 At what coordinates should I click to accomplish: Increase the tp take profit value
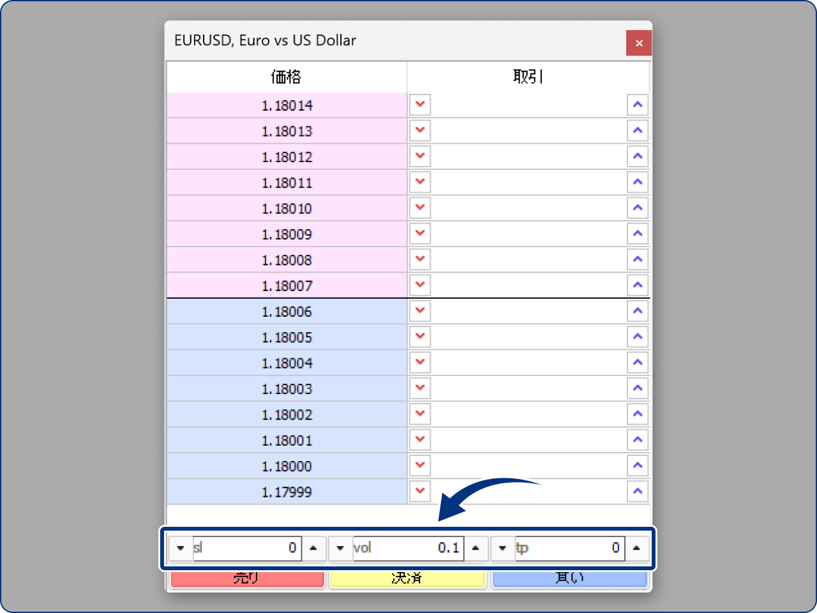[636, 548]
